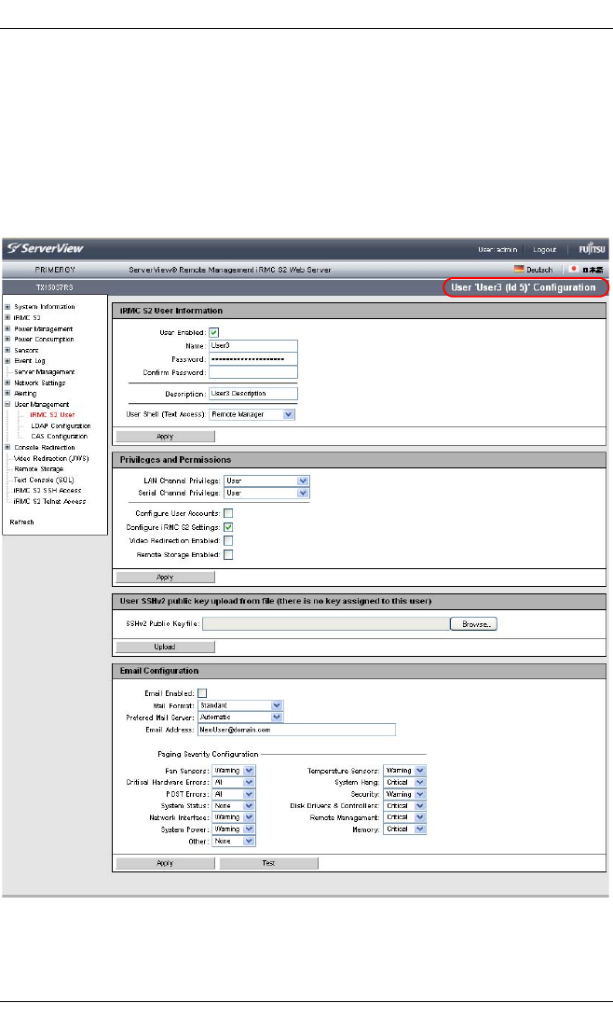Image resolution: width=613 pixels, height=1031 pixels.
Task: Expand Network Settings tree node
Action: (7, 383)
